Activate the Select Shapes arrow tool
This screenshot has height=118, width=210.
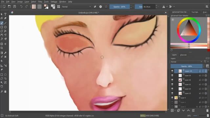pyautogui.click(x=2, y=14)
